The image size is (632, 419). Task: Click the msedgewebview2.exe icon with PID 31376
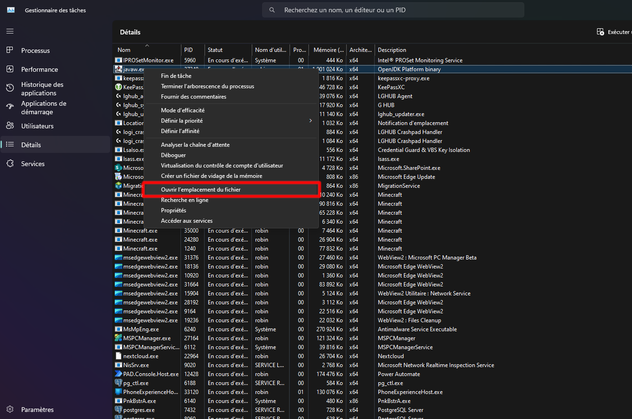119,258
